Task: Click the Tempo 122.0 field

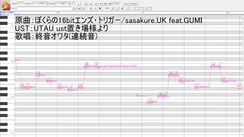Action: 21,4
